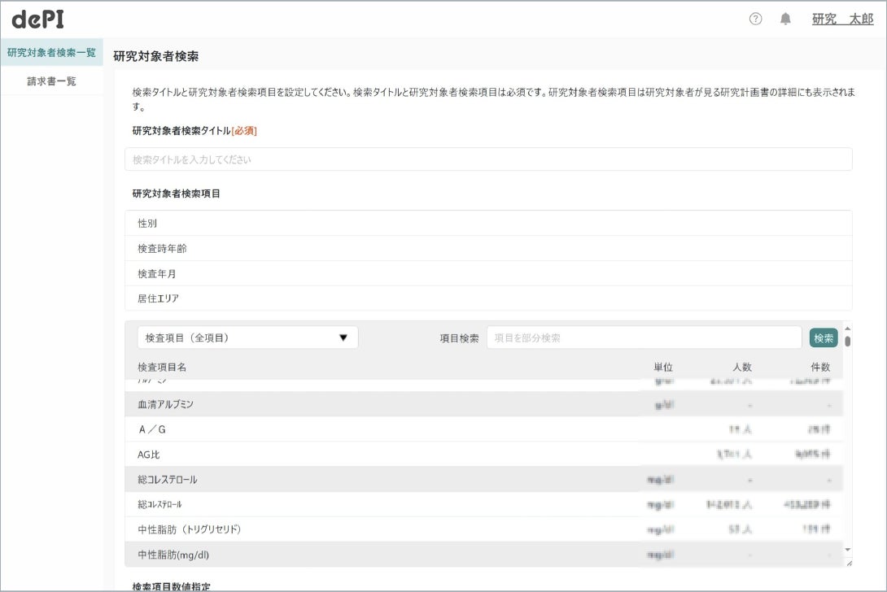This screenshot has height=592, width=887.
Task: Focus the 項目を部分検索 input field
Action: coord(644,337)
